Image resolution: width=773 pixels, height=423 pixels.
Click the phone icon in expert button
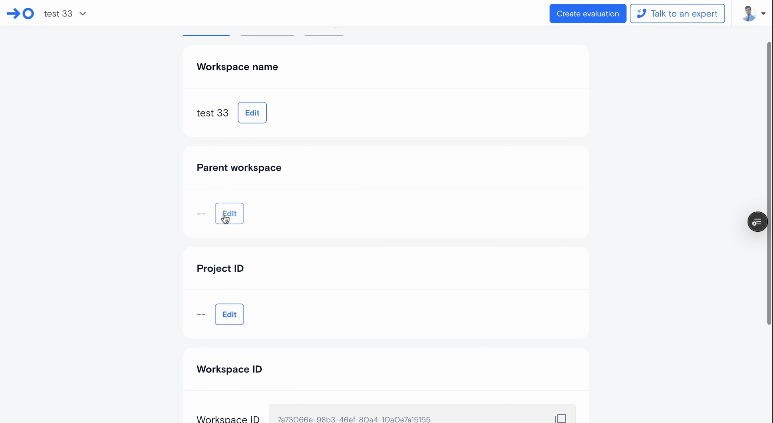(641, 14)
